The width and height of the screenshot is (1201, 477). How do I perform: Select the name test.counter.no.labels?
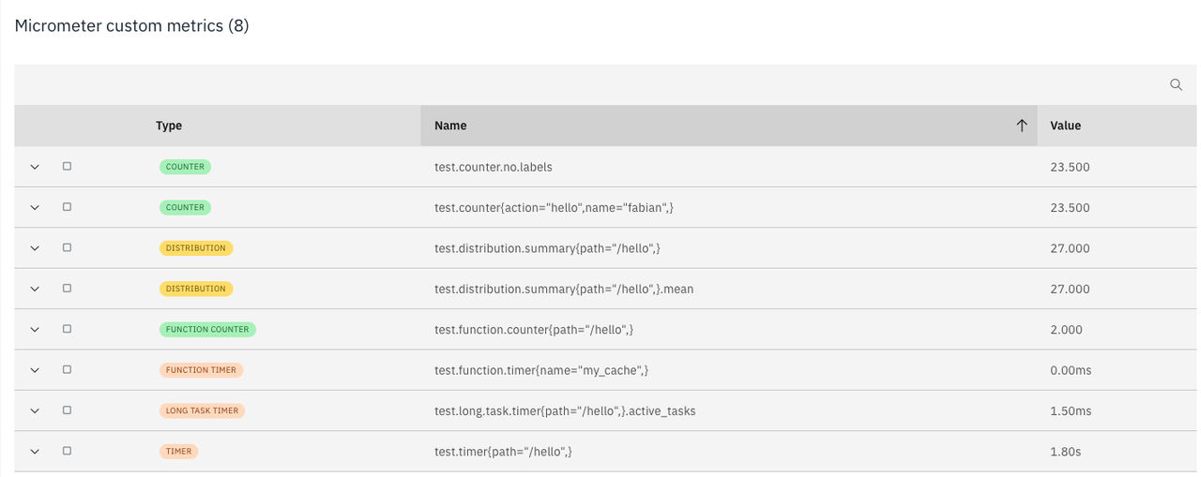[x=494, y=167]
